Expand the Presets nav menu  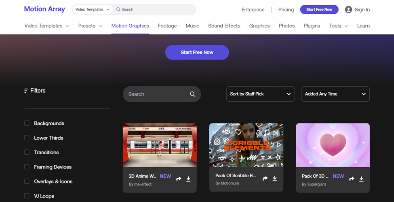click(90, 26)
